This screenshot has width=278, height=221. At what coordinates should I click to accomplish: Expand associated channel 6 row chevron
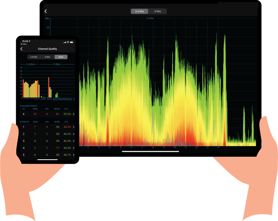pyautogui.click(x=74, y=114)
